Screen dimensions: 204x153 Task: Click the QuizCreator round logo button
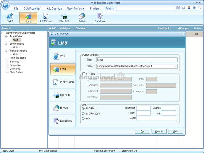5,5
